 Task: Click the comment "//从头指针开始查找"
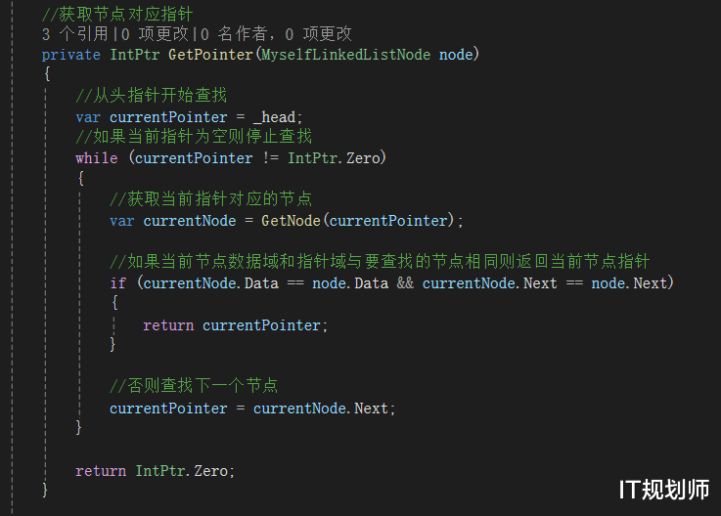coord(150,96)
